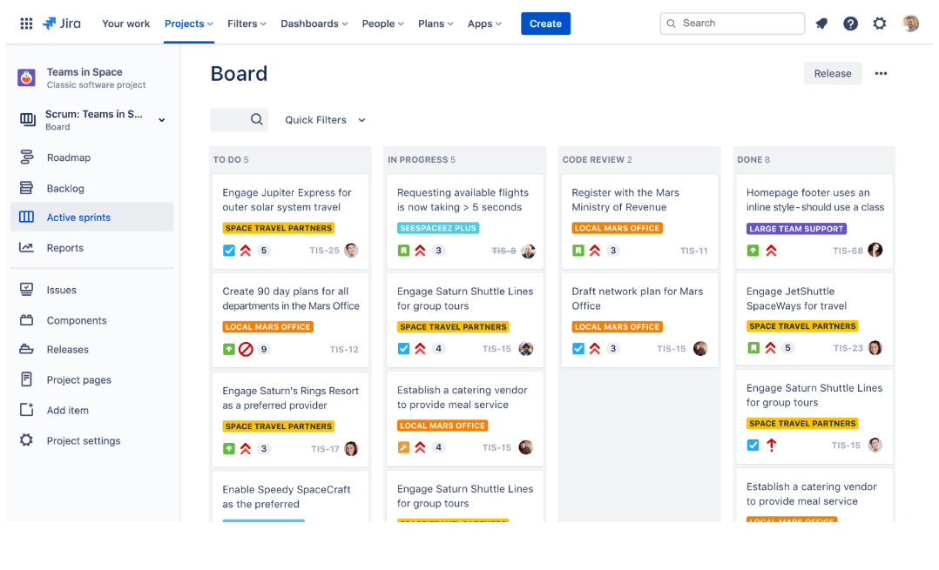Expand the Quick Filters dropdown
The image size is (939, 570).
click(325, 119)
